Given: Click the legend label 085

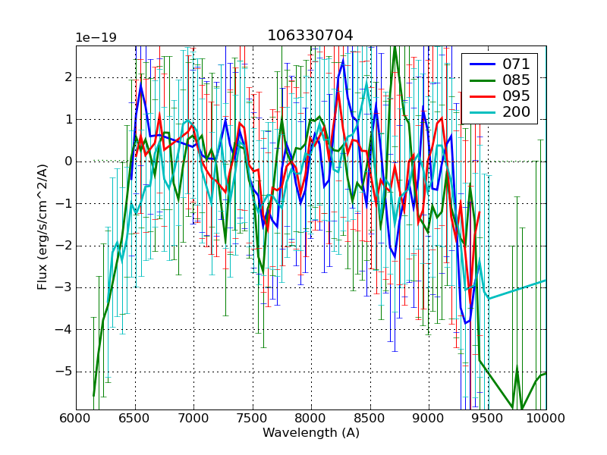Looking at the screenshot, I should click(x=517, y=80).
